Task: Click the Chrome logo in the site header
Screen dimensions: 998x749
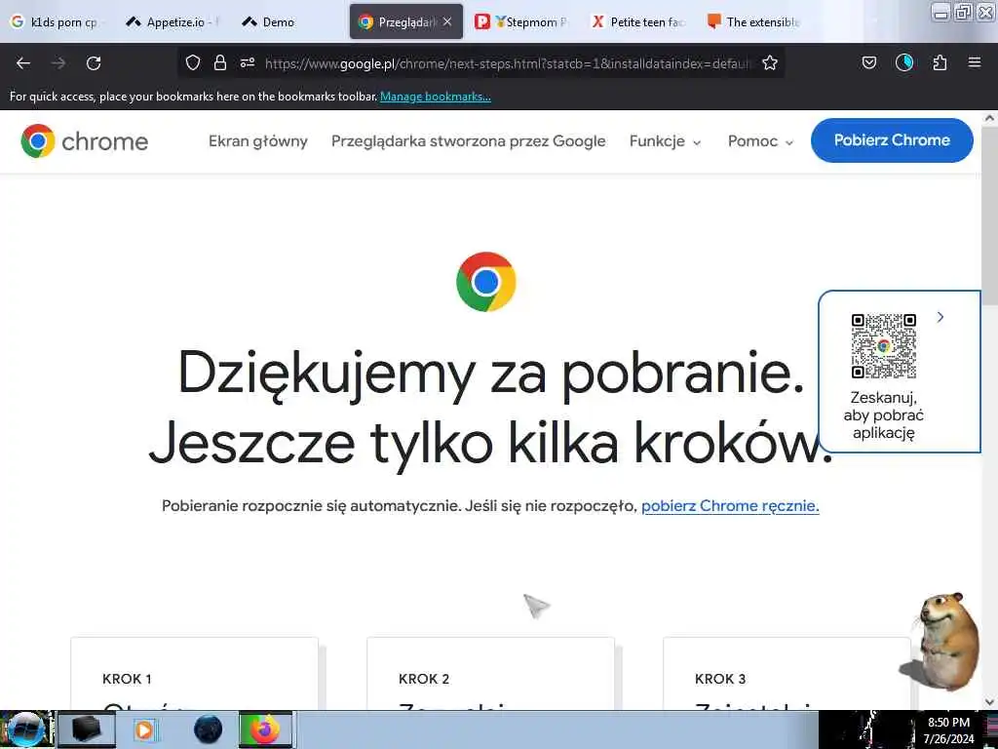Action: point(85,140)
